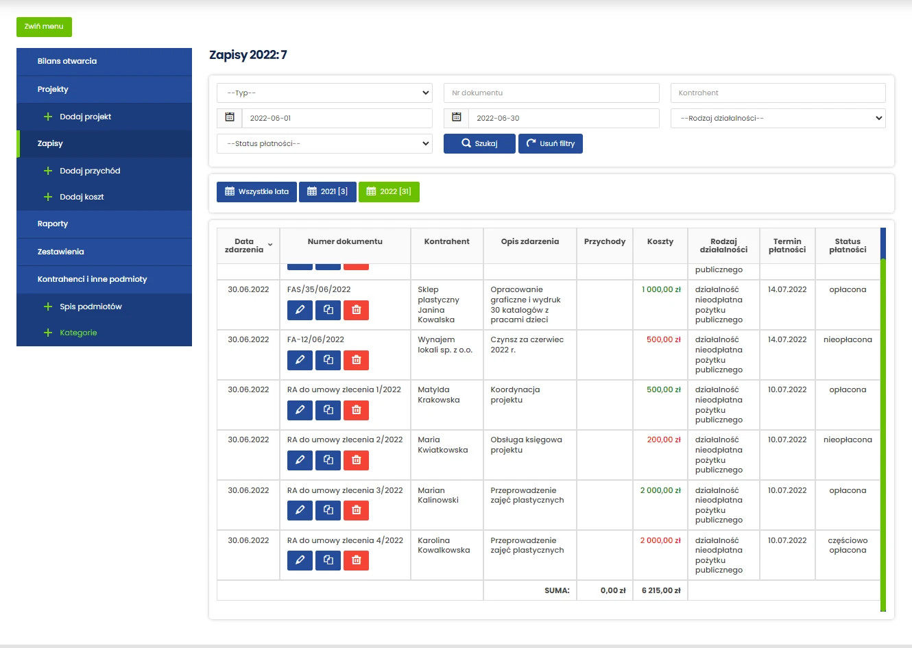Image resolution: width=912 pixels, height=648 pixels.
Task: Edit RA do umowy zlecenia 4/2022
Action: [300, 560]
